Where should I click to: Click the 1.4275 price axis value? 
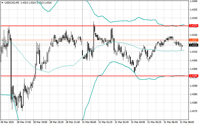pyautogui.click(x=194, y=111)
